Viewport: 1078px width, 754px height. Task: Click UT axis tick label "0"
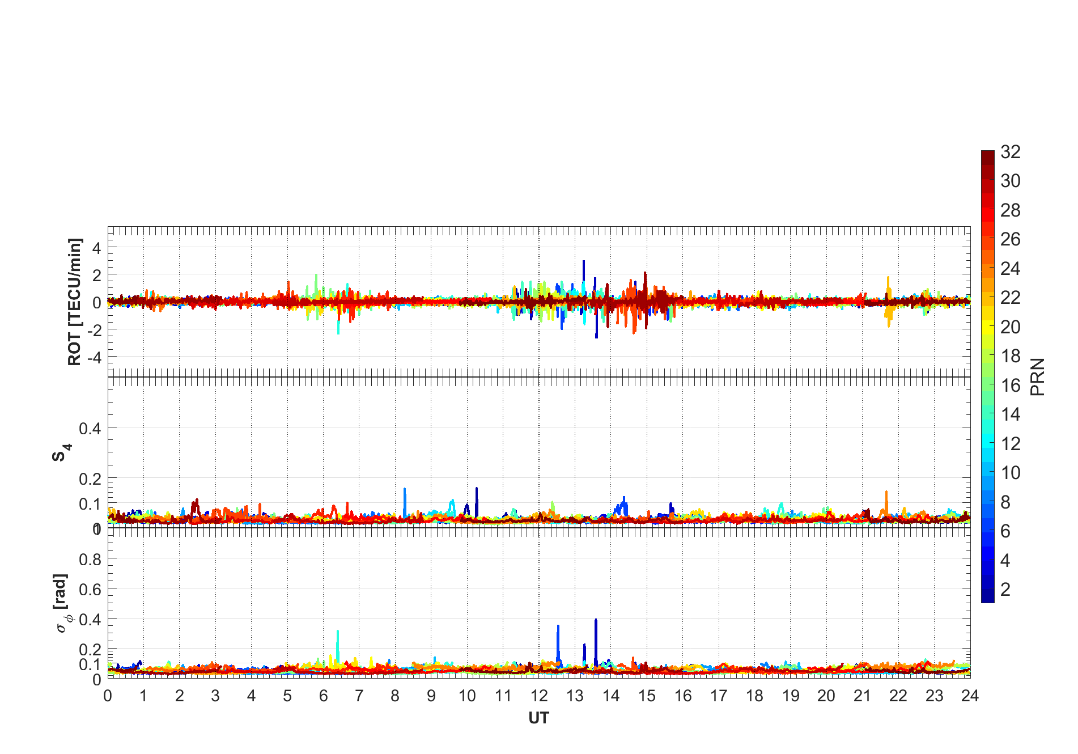[x=108, y=696]
